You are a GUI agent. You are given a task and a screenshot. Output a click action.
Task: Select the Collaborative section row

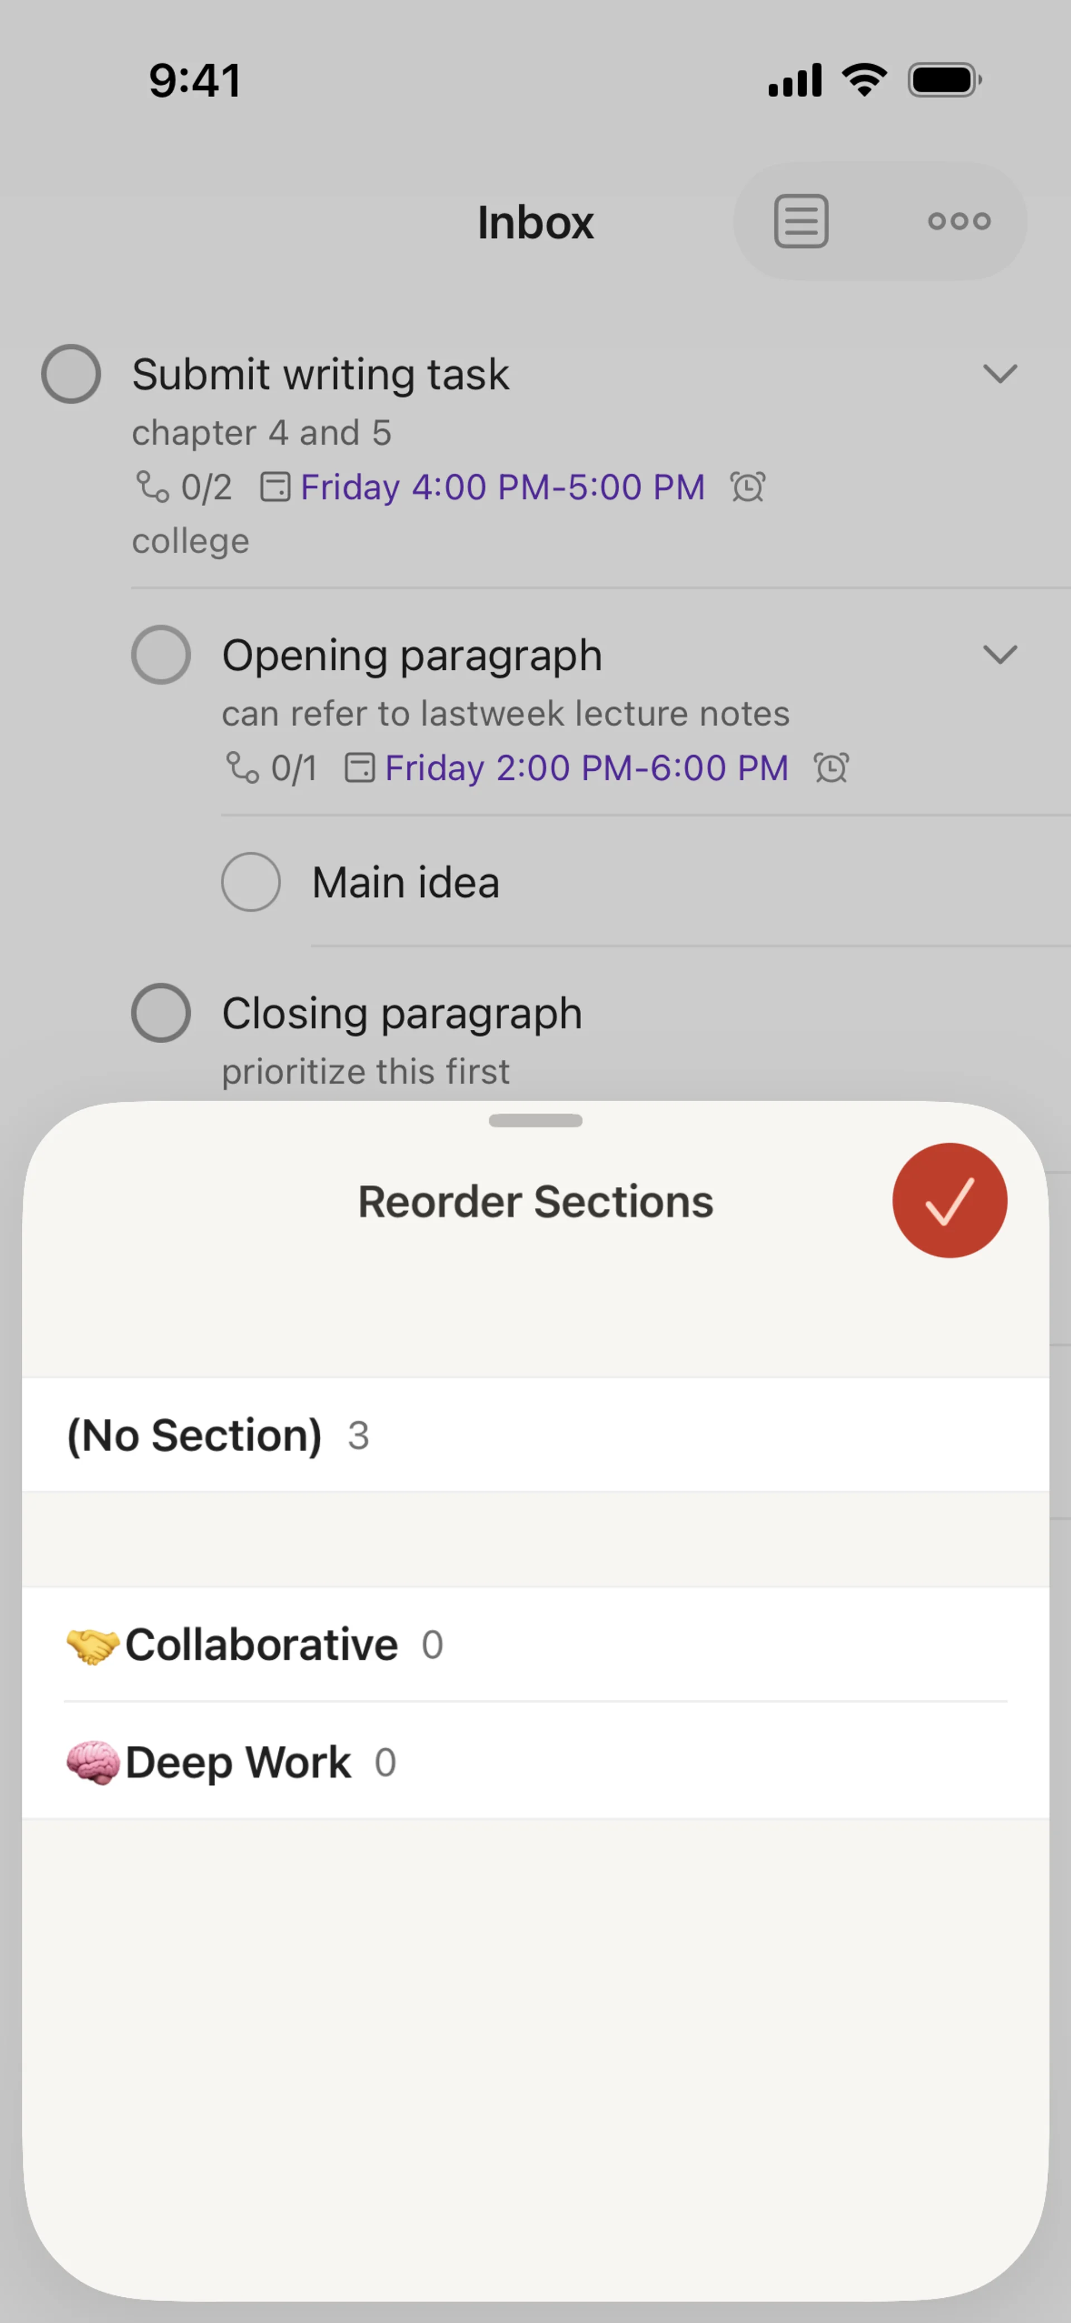coord(535,1645)
